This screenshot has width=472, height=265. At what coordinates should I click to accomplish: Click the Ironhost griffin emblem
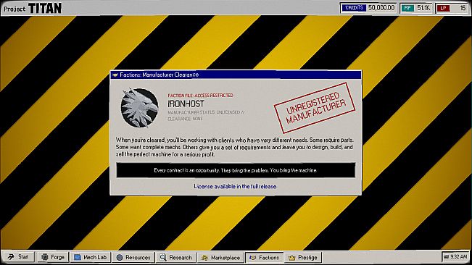[x=140, y=108]
